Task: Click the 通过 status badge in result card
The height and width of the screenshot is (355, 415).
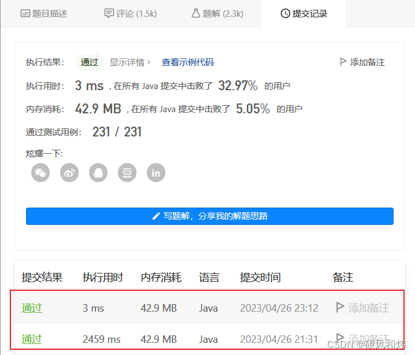Action: point(89,62)
